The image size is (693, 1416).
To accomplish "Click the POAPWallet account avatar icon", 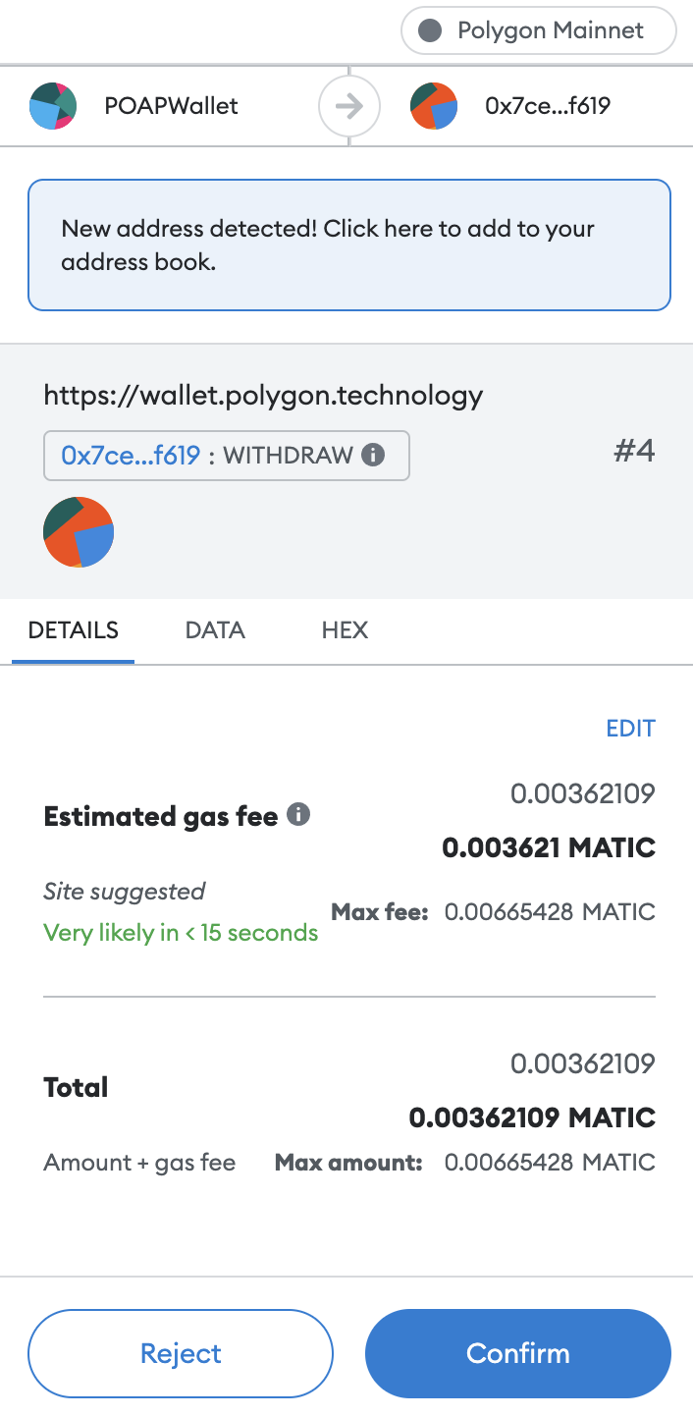I will [53, 106].
